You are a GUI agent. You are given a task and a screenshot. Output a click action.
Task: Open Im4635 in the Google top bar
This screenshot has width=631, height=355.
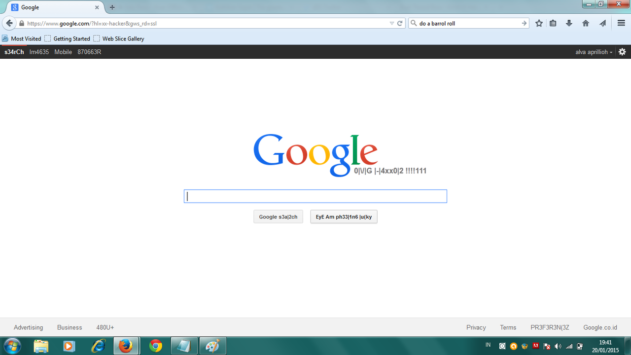[39, 52]
